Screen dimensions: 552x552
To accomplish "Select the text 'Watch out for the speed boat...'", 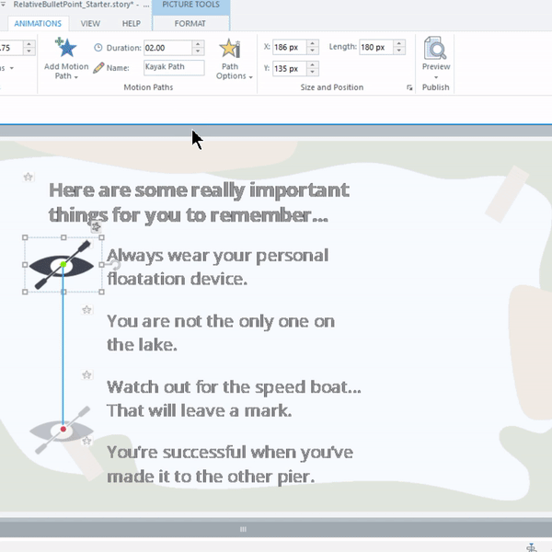I will pos(234,387).
